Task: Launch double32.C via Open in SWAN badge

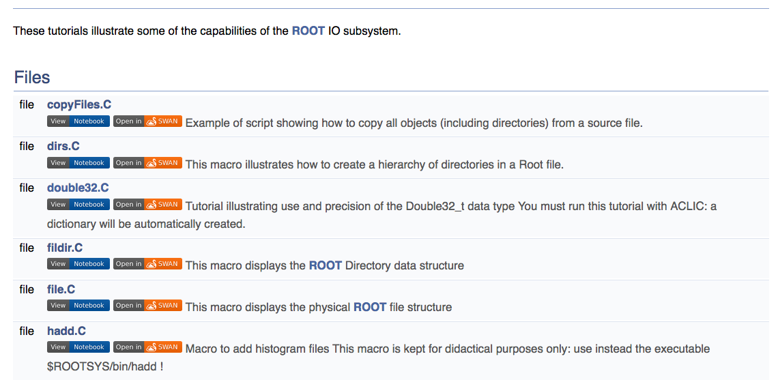Action: 147,205
